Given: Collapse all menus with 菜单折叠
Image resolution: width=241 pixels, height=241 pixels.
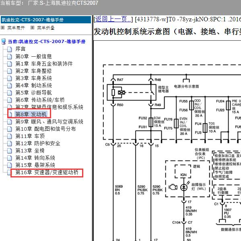Looking at the screenshot, I should (x=45, y=28).
